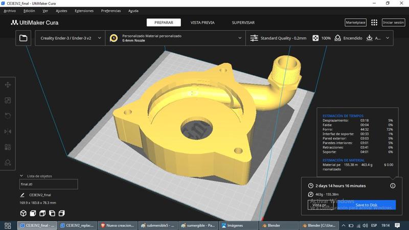409x230 pixels.
Task: Open the Archivo menu
Action: [10, 11]
